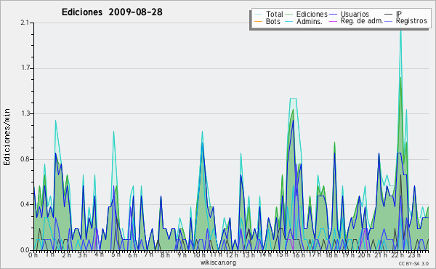Click the y-axis value 0.4
Screen dimensions: 436x269
click(x=25, y=204)
